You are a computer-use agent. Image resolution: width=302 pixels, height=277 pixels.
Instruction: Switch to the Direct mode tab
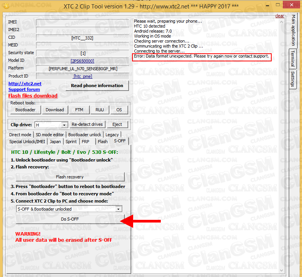20,135
